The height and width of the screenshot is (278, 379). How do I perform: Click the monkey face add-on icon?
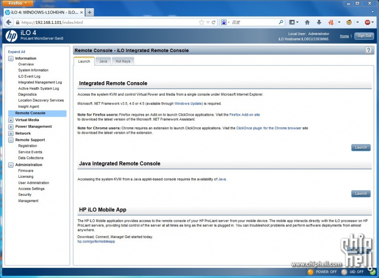[x=349, y=22]
